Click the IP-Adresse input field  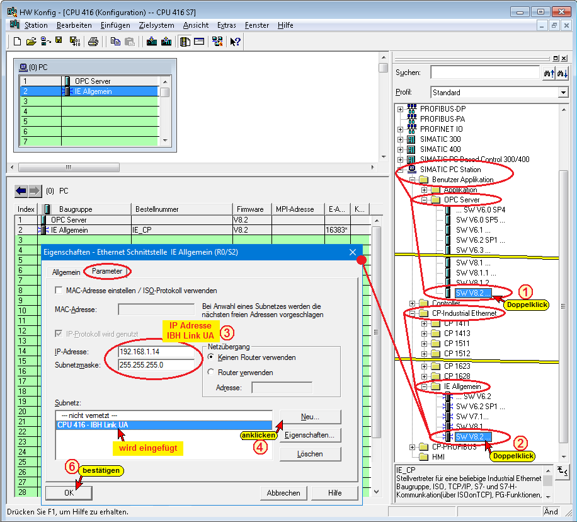pos(156,352)
